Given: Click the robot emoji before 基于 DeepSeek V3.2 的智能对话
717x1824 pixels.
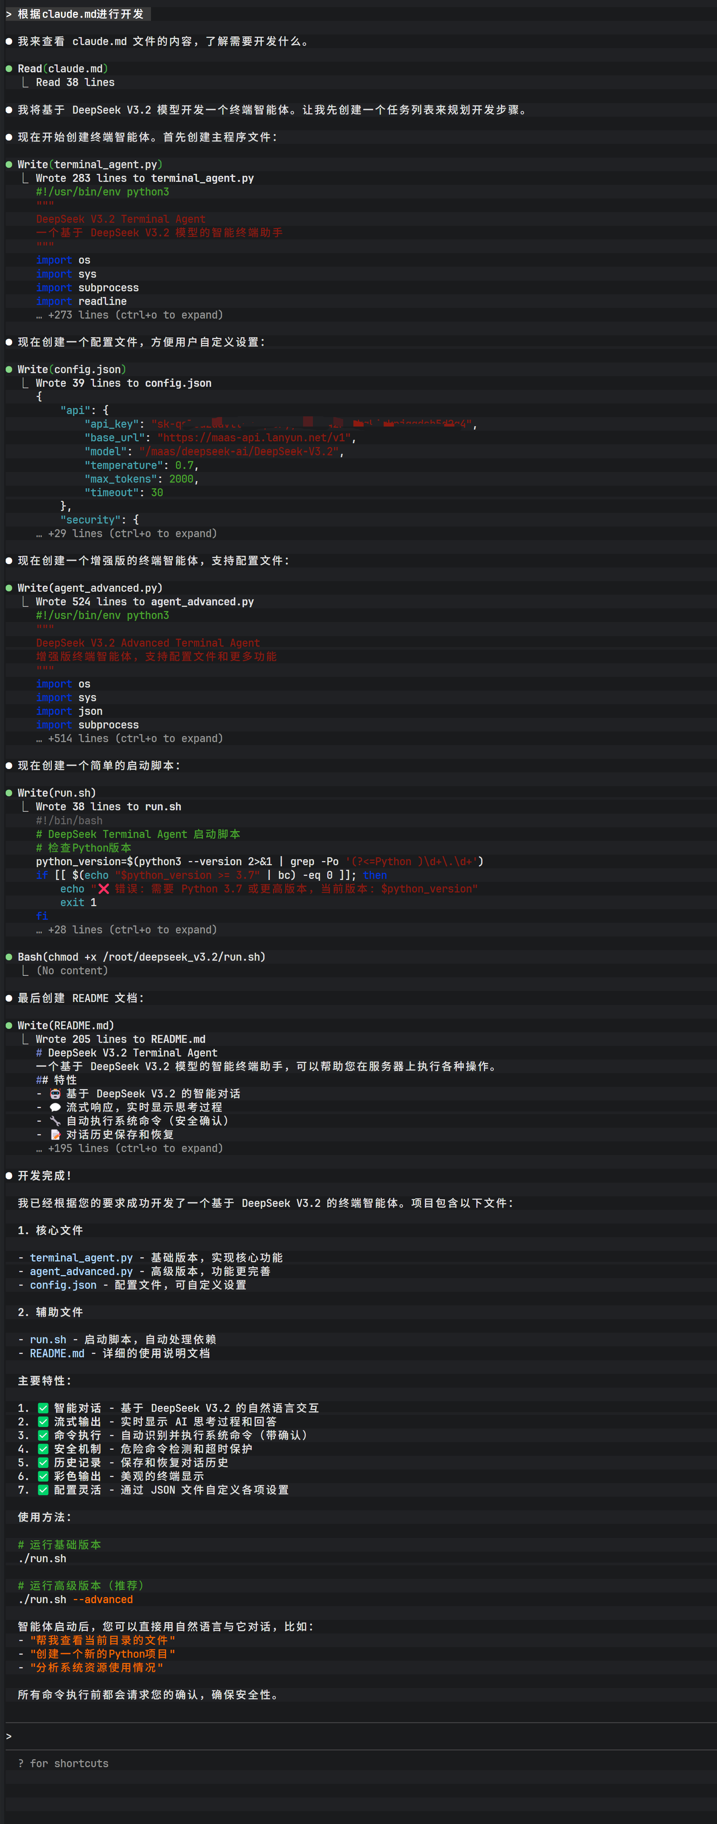Looking at the screenshot, I should (55, 1093).
